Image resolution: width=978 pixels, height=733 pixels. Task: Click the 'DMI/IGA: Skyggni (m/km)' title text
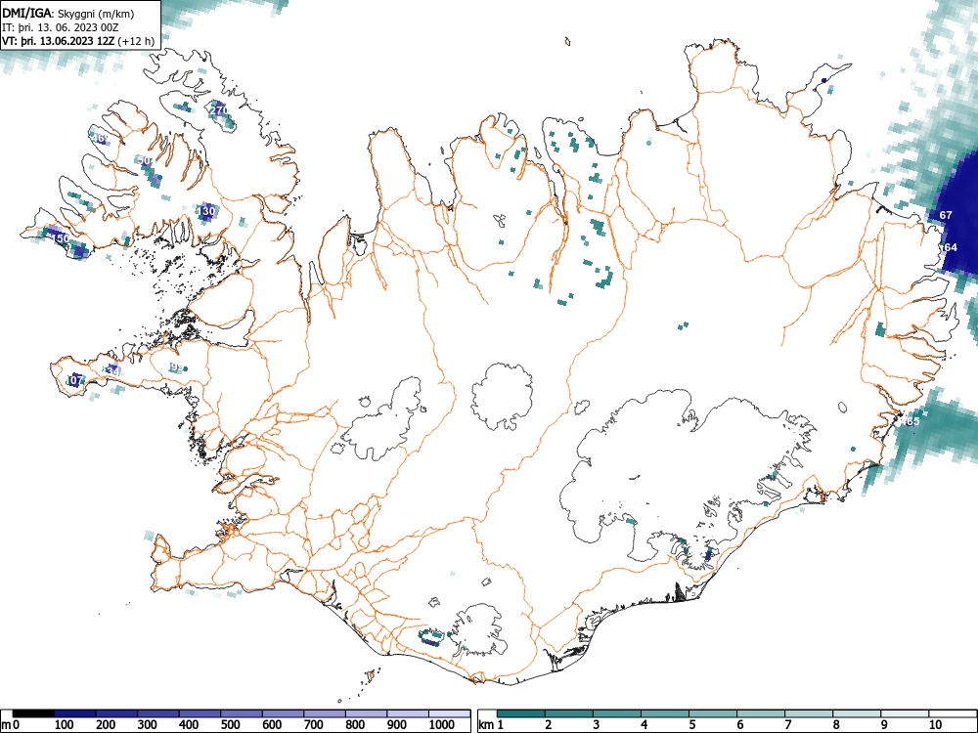point(68,13)
